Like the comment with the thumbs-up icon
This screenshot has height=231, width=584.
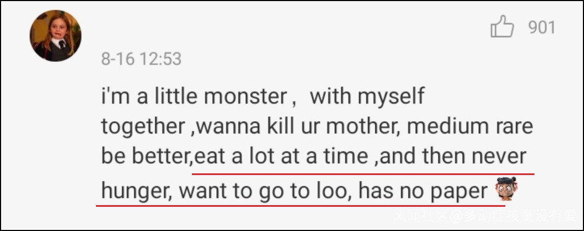pyautogui.click(x=502, y=27)
